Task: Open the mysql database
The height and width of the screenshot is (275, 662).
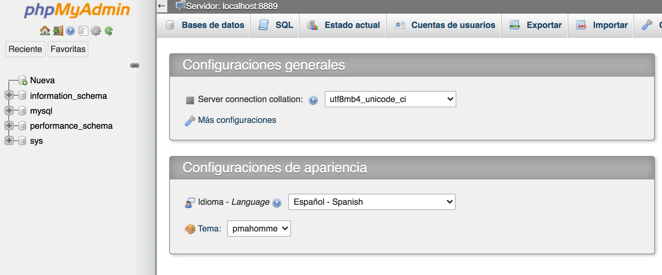Action: (41, 111)
